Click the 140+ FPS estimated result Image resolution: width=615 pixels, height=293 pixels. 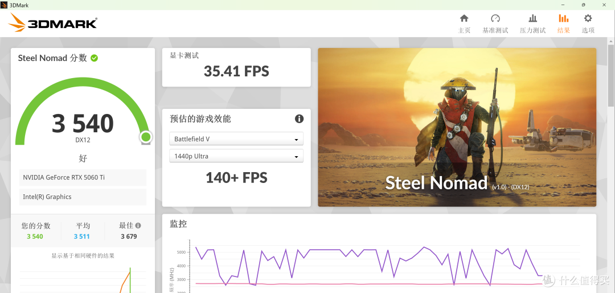point(236,178)
